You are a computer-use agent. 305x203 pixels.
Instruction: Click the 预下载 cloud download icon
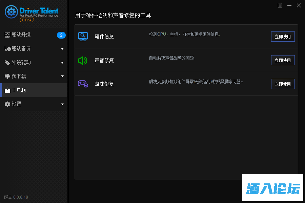pos(7,76)
